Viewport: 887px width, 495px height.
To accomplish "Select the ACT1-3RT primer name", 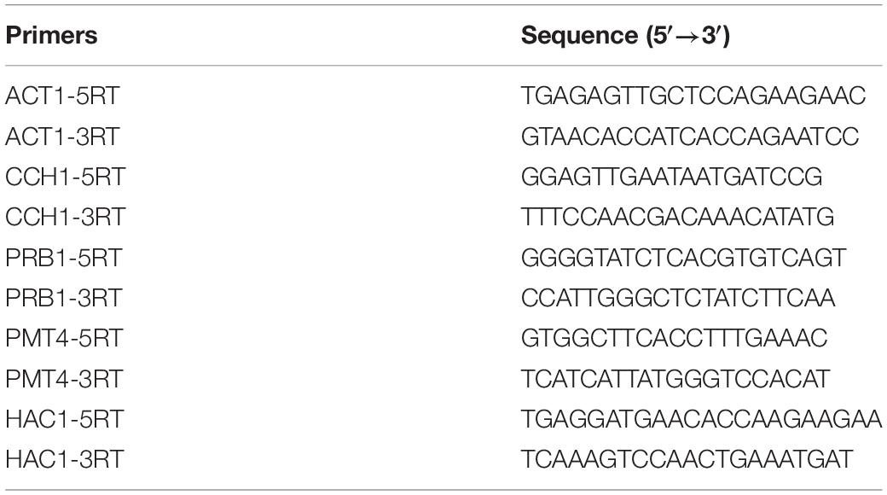I will pos(63,137).
